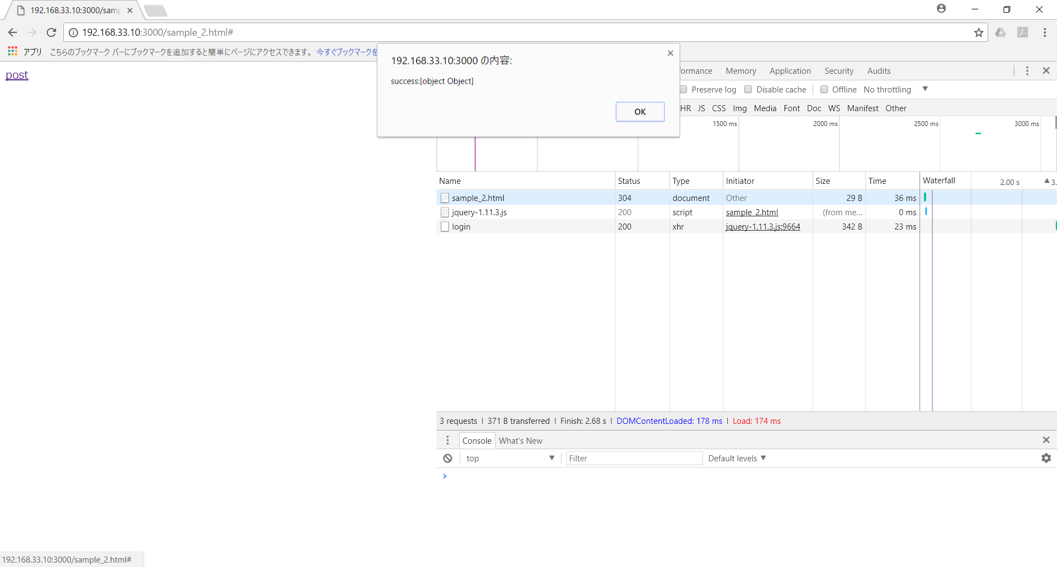
Task: Click the clear console icon
Action: 448,459
